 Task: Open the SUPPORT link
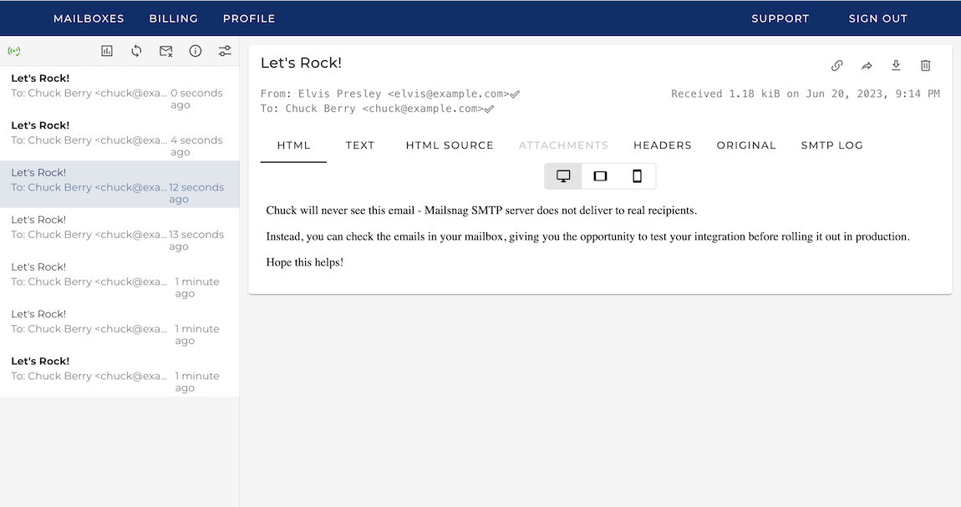pyautogui.click(x=780, y=19)
